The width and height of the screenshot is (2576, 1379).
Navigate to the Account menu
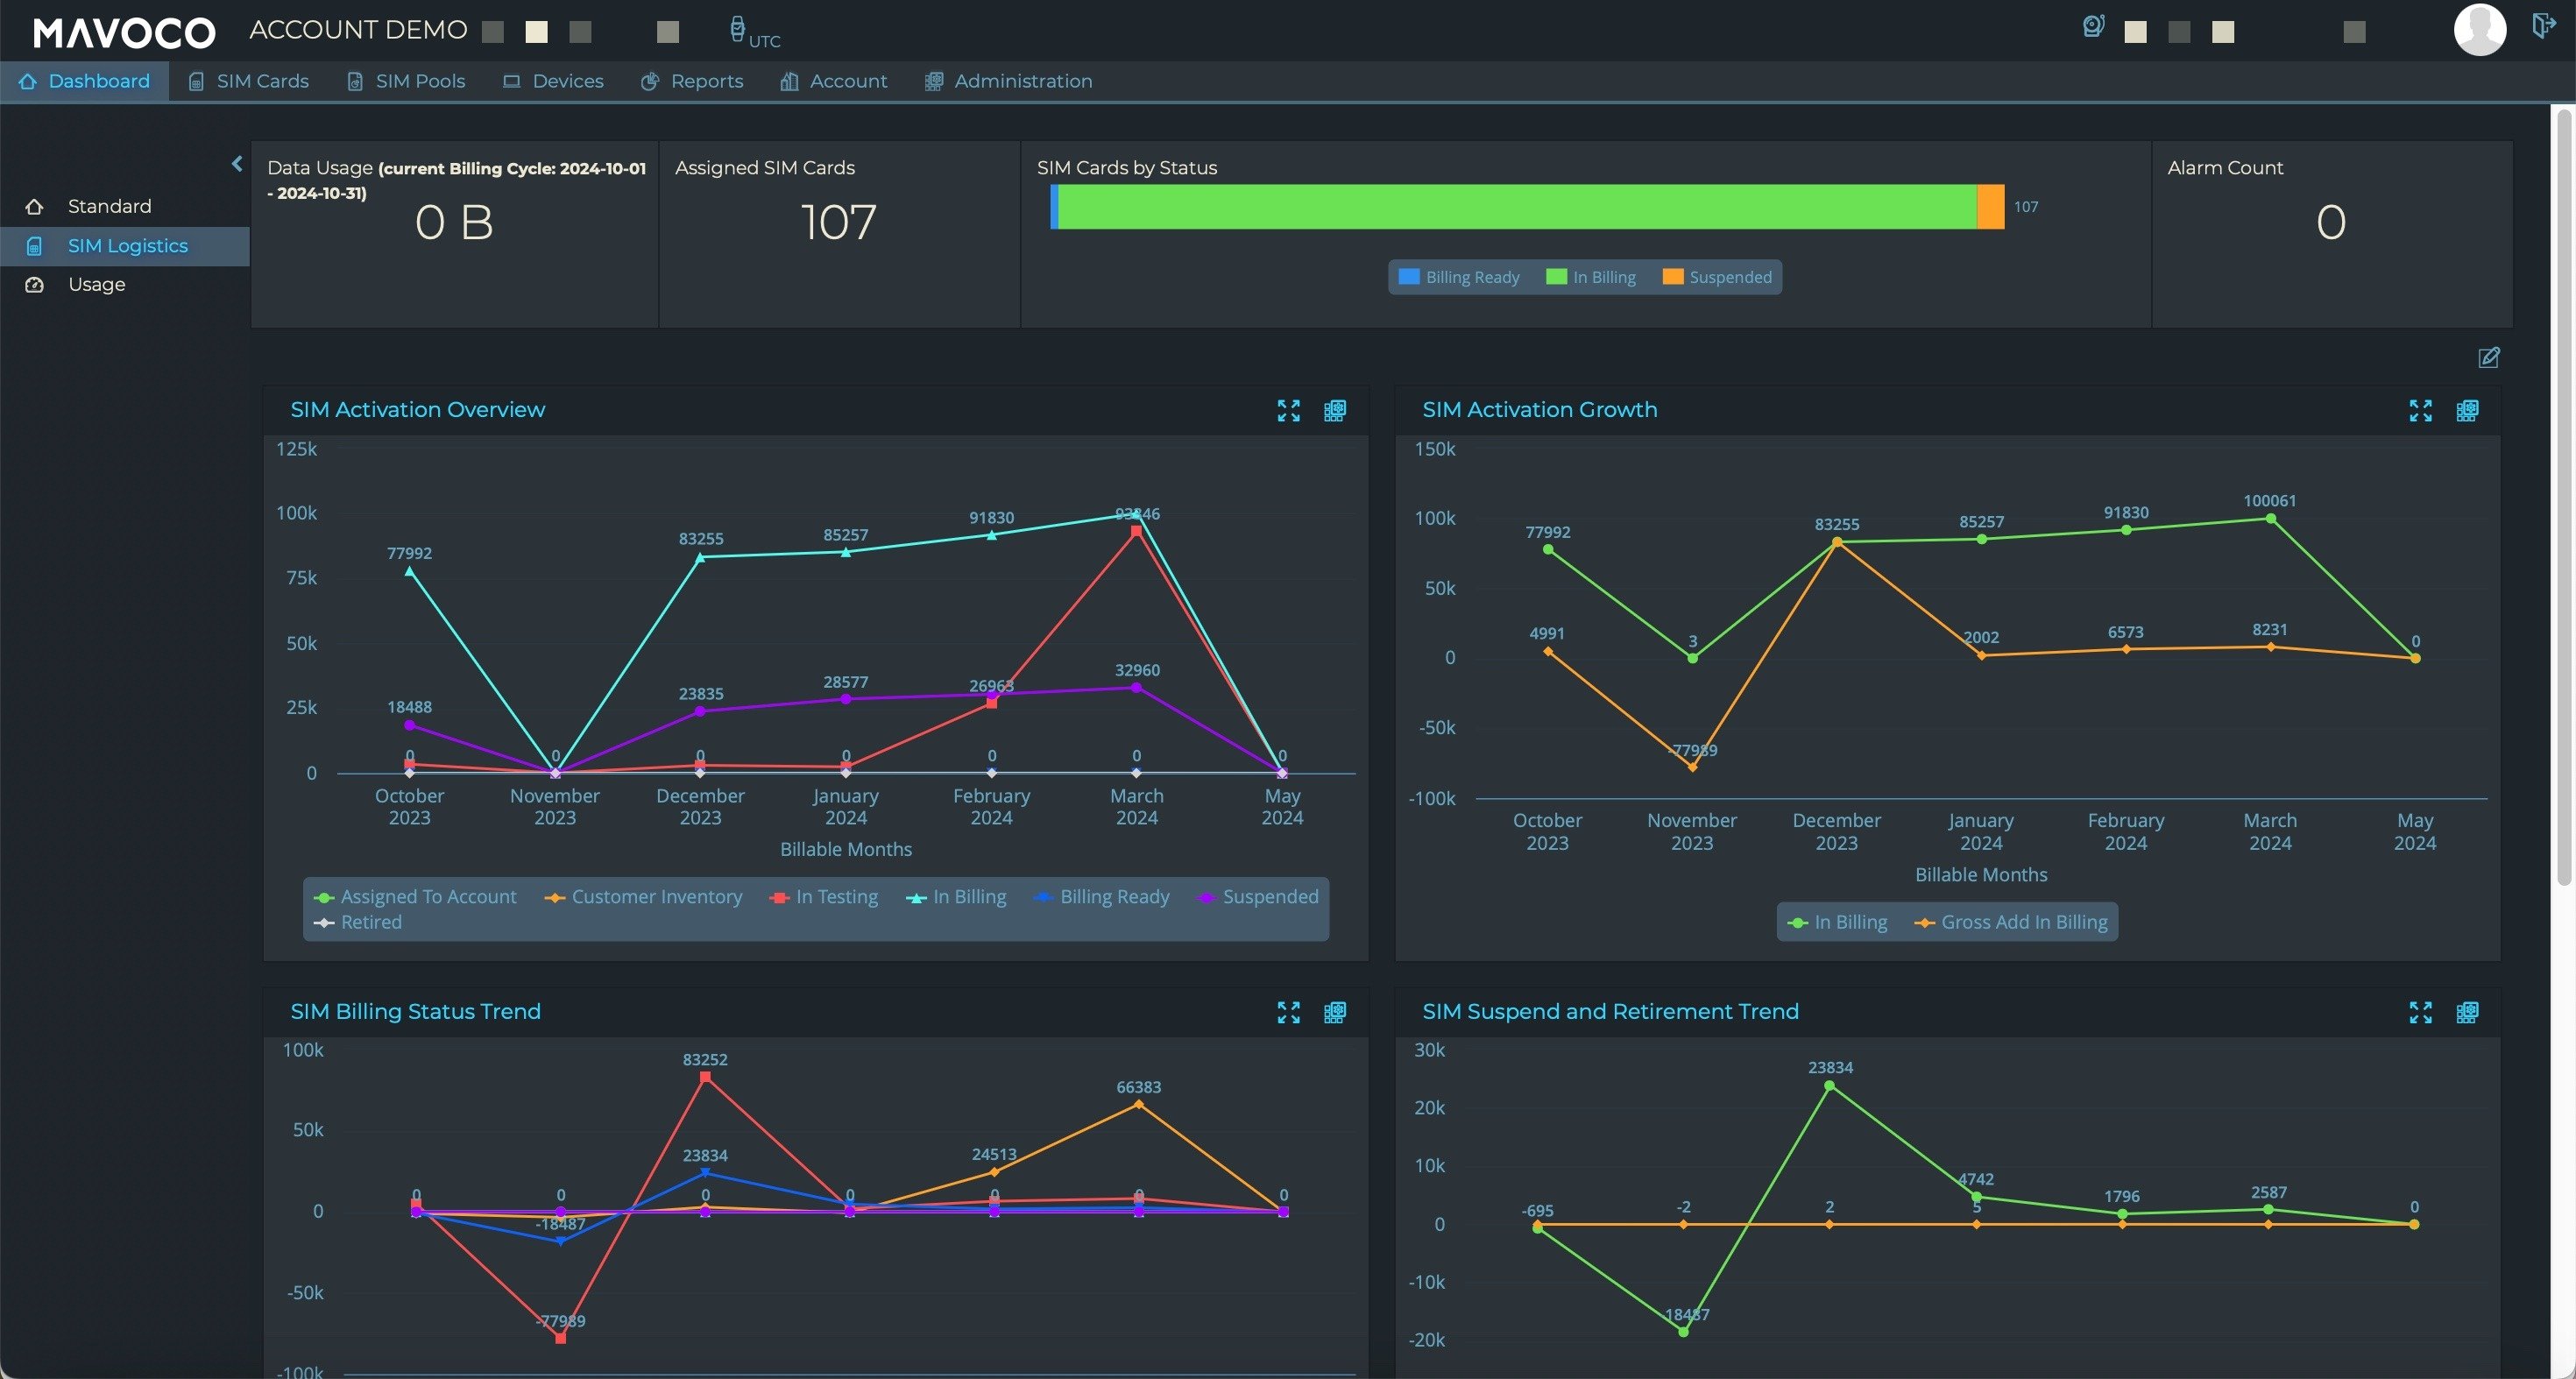click(833, 81)
